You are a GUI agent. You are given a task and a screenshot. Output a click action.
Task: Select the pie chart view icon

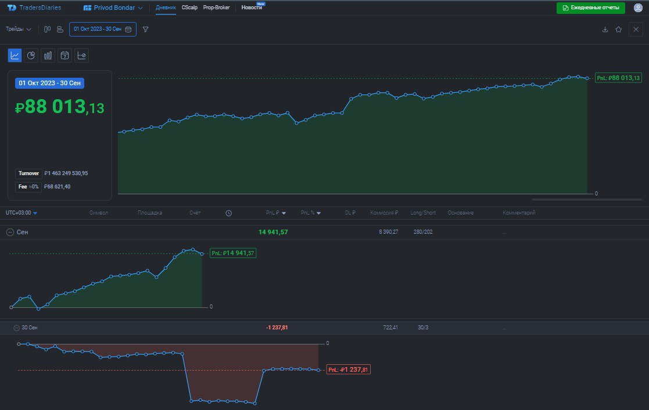31,56
